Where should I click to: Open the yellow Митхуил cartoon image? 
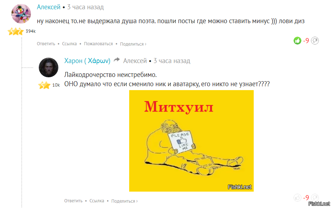(191, 141)
